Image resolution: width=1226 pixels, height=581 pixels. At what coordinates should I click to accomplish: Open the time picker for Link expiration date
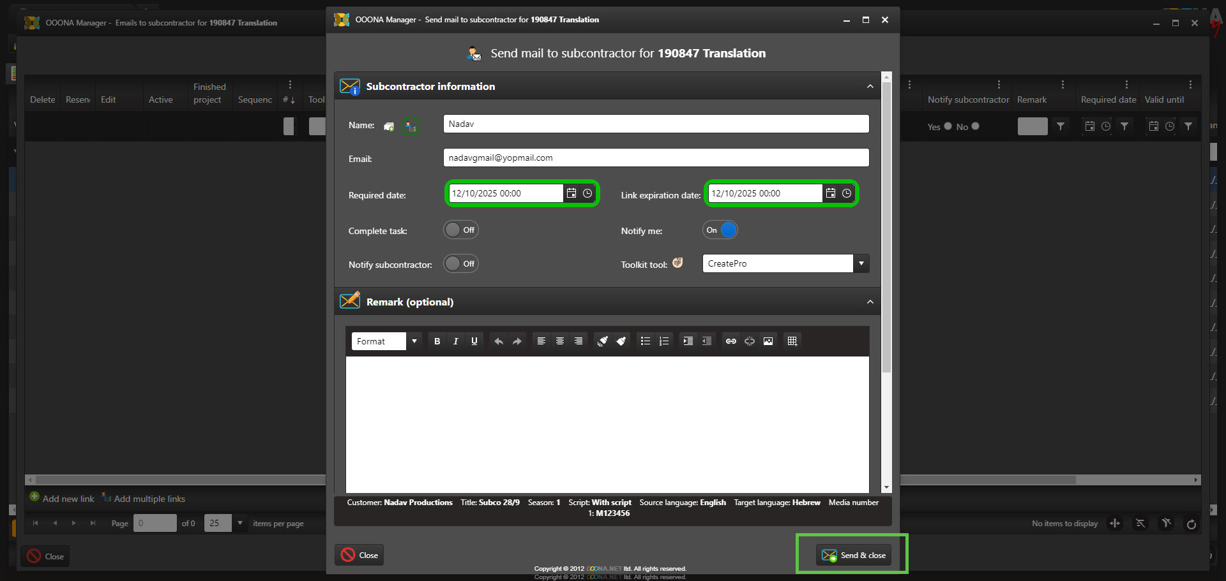coord(847,193)
